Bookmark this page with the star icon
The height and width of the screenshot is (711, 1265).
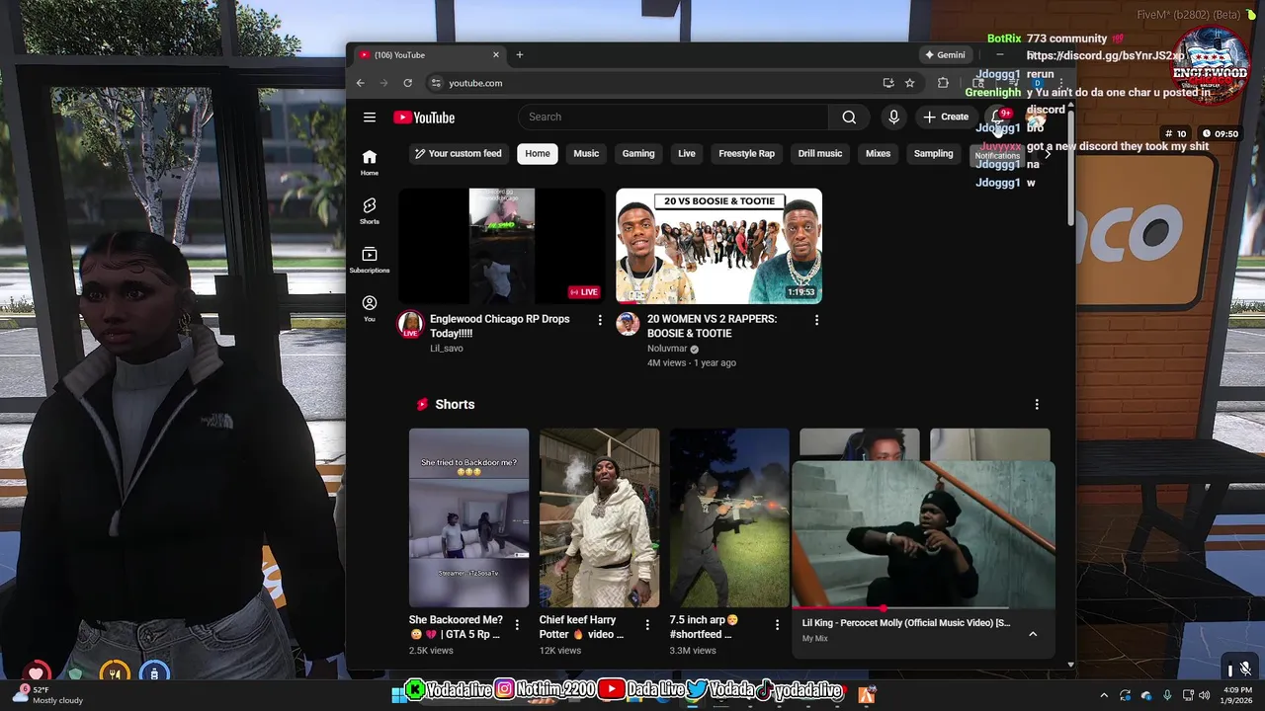[910, 83]
